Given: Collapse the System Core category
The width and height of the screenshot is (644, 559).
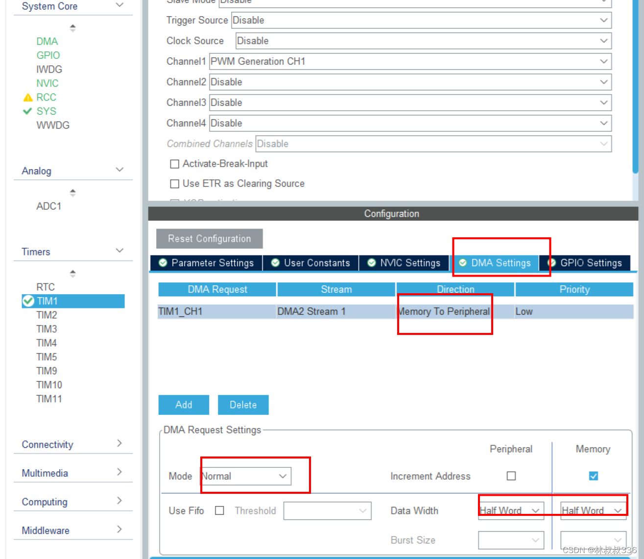Looking at the screenshot, I should (x=119, y=5).
